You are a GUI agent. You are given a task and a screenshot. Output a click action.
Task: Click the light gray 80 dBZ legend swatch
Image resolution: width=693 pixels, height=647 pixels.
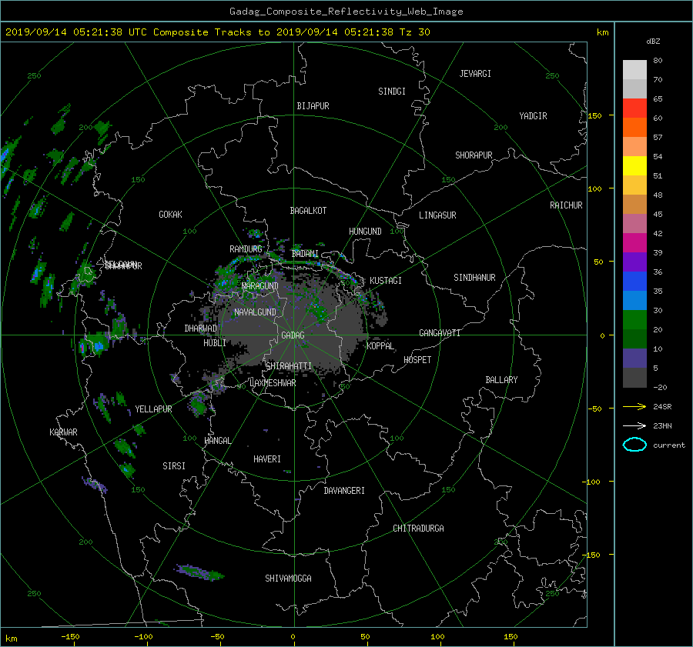[634, 70]
